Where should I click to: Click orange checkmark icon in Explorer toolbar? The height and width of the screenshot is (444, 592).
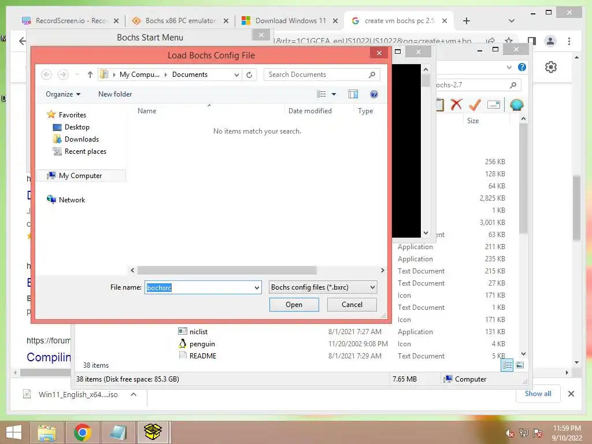click(475, 105)
